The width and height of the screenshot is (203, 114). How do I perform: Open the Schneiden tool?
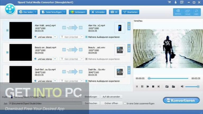98,12
